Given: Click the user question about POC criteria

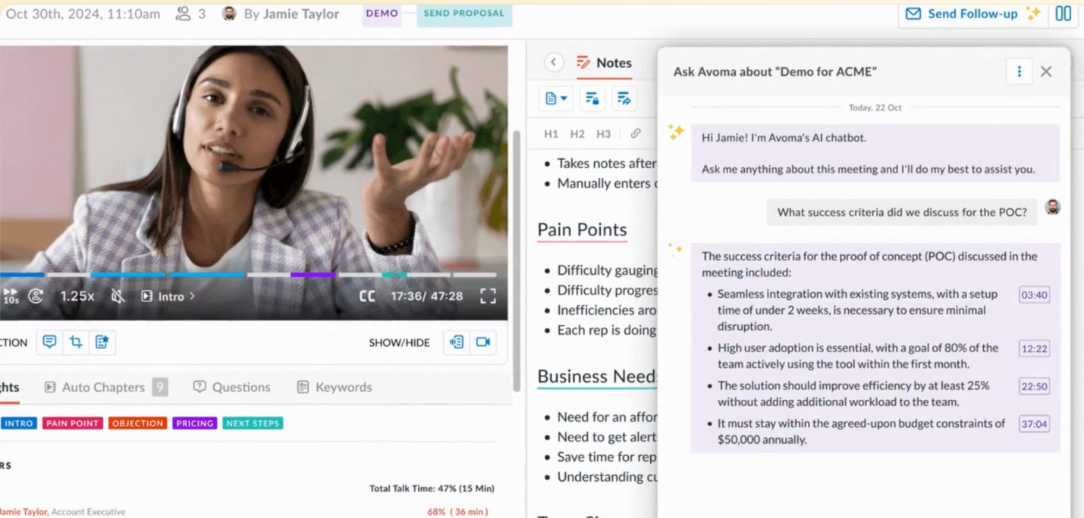Looking at the screenshot, I should tap(902, 212).
